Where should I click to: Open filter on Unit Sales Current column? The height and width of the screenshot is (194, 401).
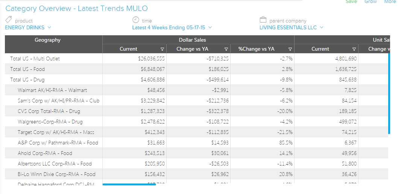[354, 49]
